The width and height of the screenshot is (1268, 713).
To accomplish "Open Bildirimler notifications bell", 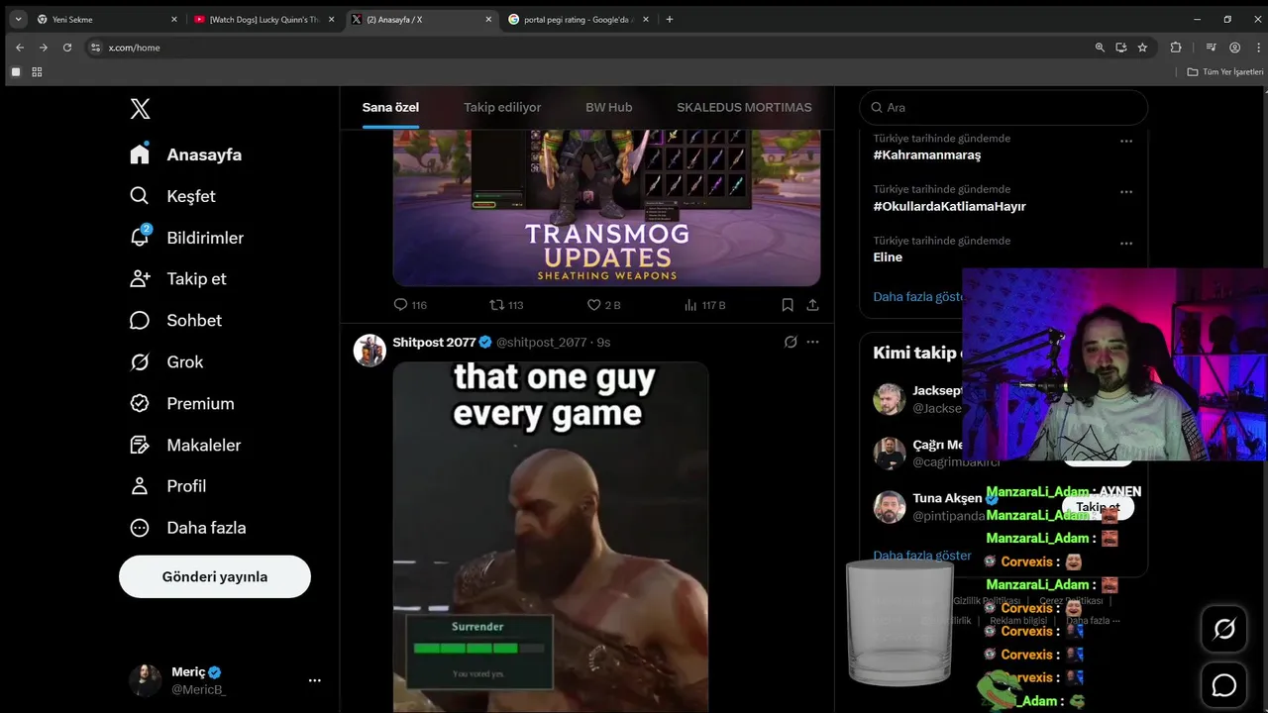I will click(186, 238).
